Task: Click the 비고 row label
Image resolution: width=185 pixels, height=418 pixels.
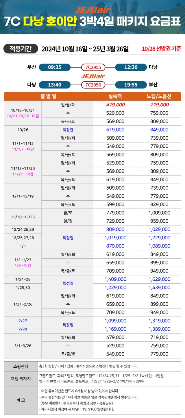Action: [x=21, y=400]
